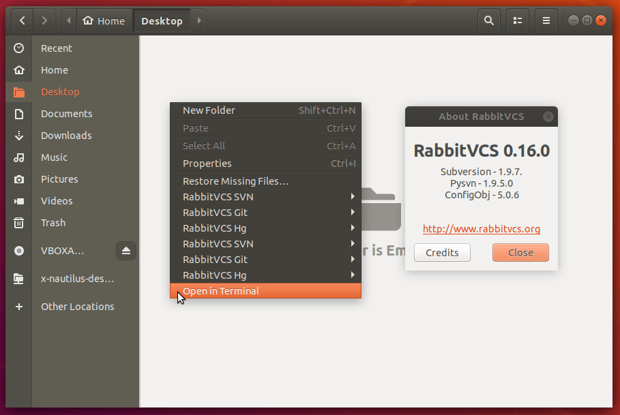Choose New Folder from context menu
Screen dimensions: 620x415
point(265,110)
